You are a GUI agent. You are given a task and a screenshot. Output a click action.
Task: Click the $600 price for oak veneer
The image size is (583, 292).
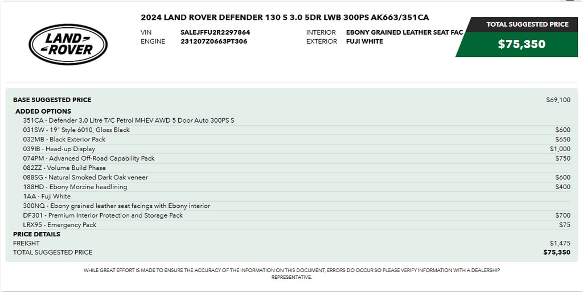[x=563, y=177]
